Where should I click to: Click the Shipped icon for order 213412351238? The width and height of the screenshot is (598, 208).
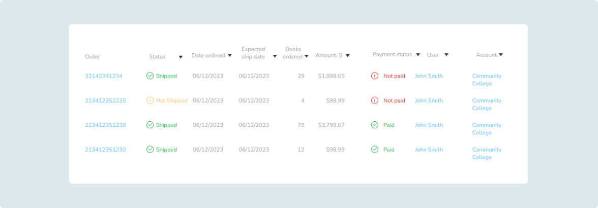[x=150, y=125]
